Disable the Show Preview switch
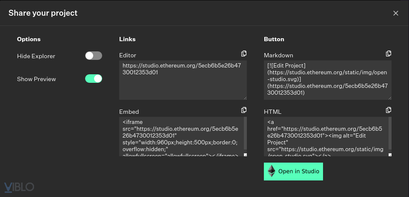Viewport: 409px width, 197px height. [94, 79]
